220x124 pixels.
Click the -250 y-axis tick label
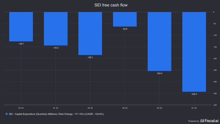215,70
